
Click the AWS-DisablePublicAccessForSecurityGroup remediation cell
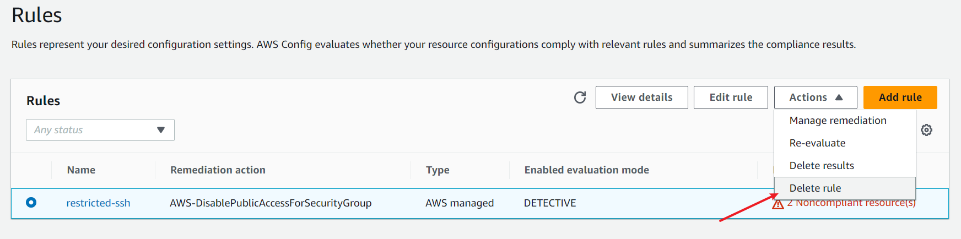coord(271,203)
